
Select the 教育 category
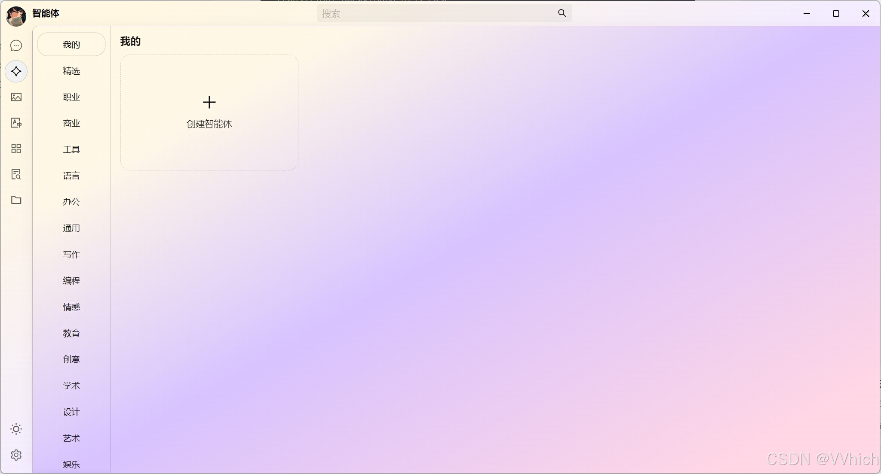71,333
